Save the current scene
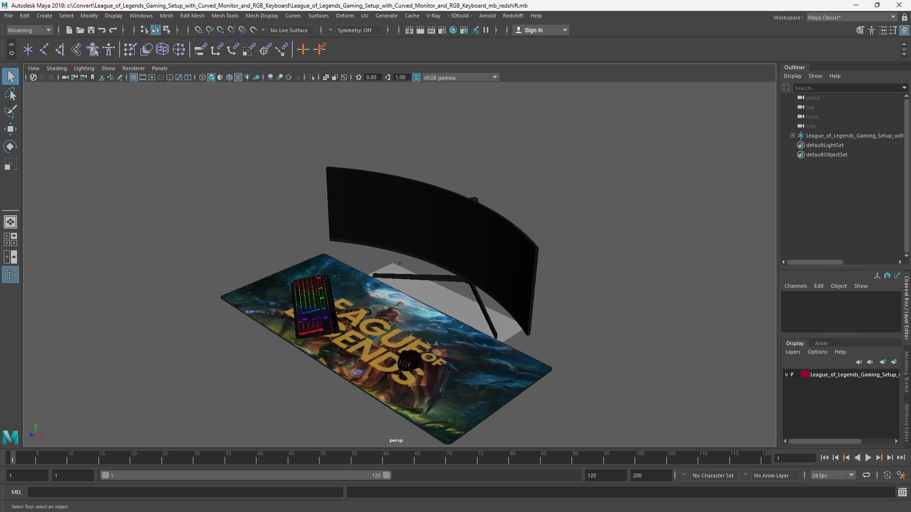 click(91, 30)
